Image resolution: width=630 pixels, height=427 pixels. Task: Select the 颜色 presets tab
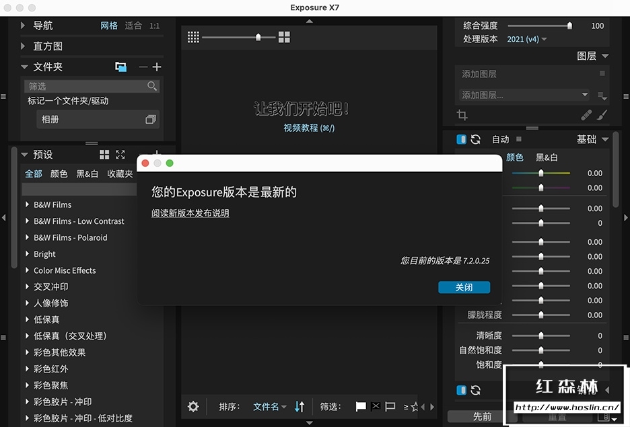point(59,173)
